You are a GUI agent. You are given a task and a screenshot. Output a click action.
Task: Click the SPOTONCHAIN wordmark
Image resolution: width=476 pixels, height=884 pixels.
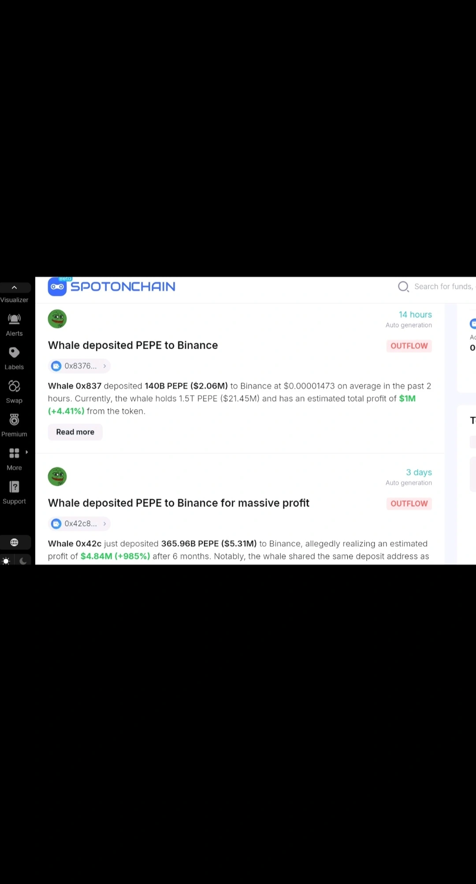point(123,287)
